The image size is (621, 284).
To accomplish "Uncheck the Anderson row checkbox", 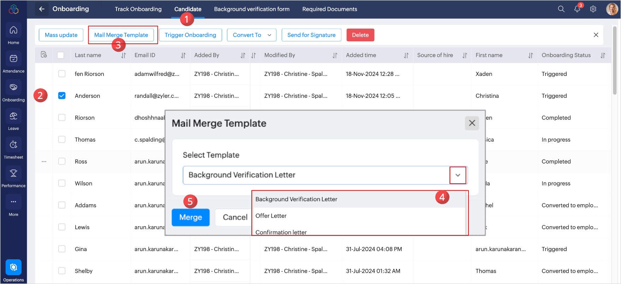I will pyautogui.click(x=62, y=96).
